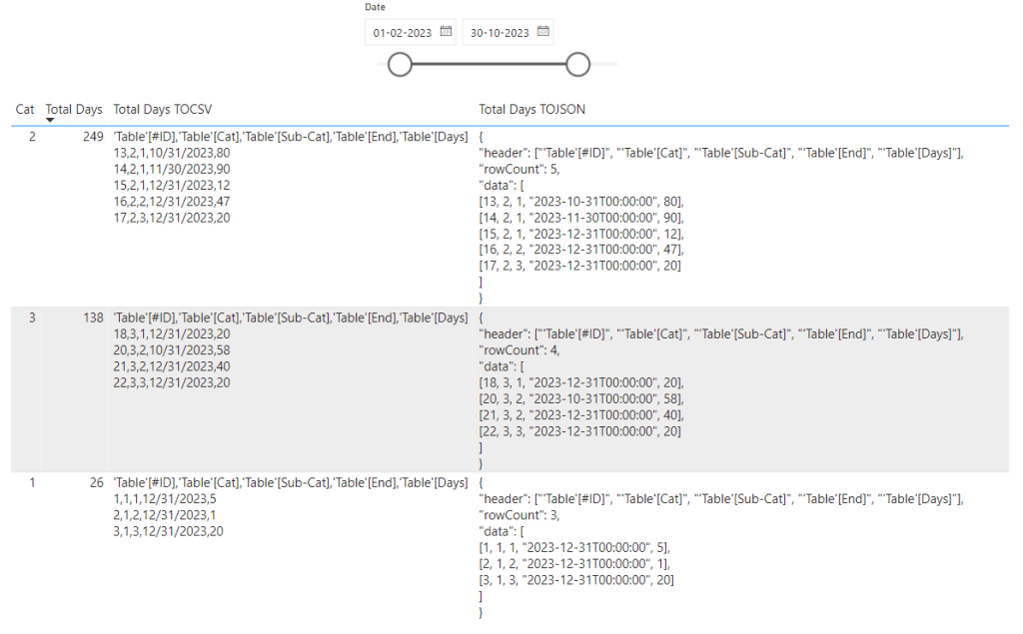
Task: Sort by the Total Days column header
Action: 74,109
